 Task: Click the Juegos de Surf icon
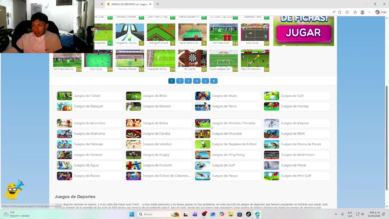tap(202, 165)
